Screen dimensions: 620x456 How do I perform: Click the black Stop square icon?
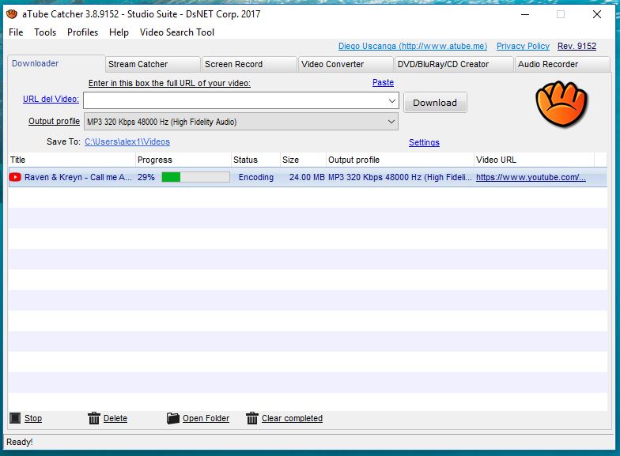15,417
